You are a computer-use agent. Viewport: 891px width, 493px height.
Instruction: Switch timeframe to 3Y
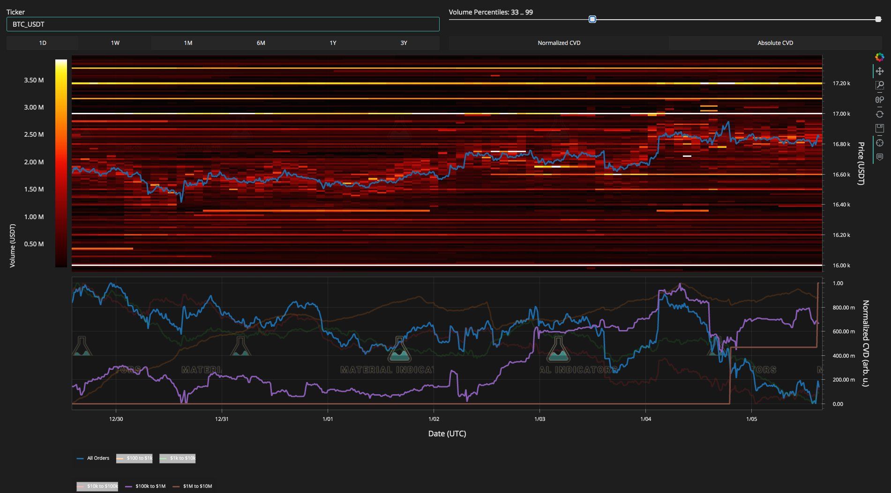404,43
